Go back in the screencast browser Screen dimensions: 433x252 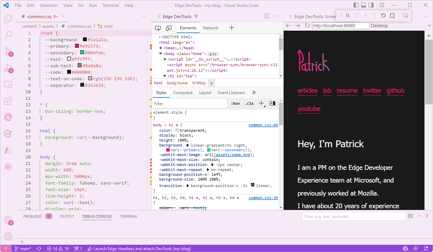click(288, 26)
